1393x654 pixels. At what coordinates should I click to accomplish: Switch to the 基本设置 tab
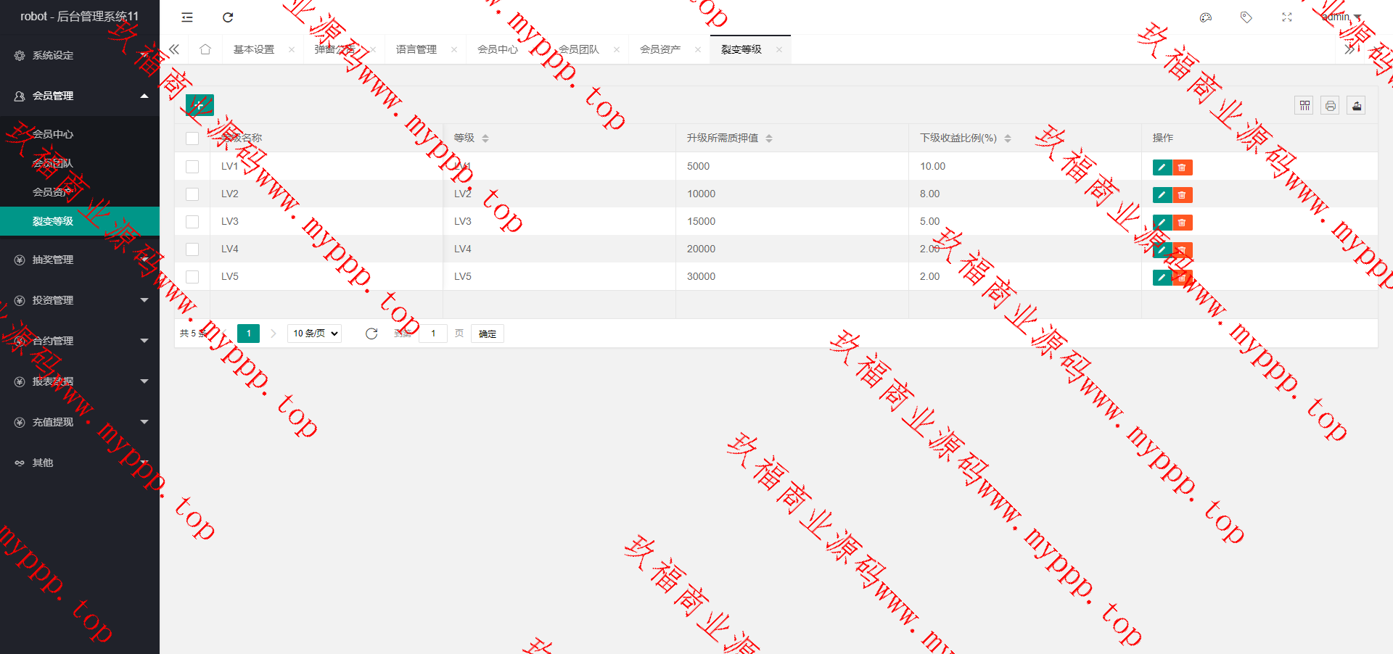(254, 49)
